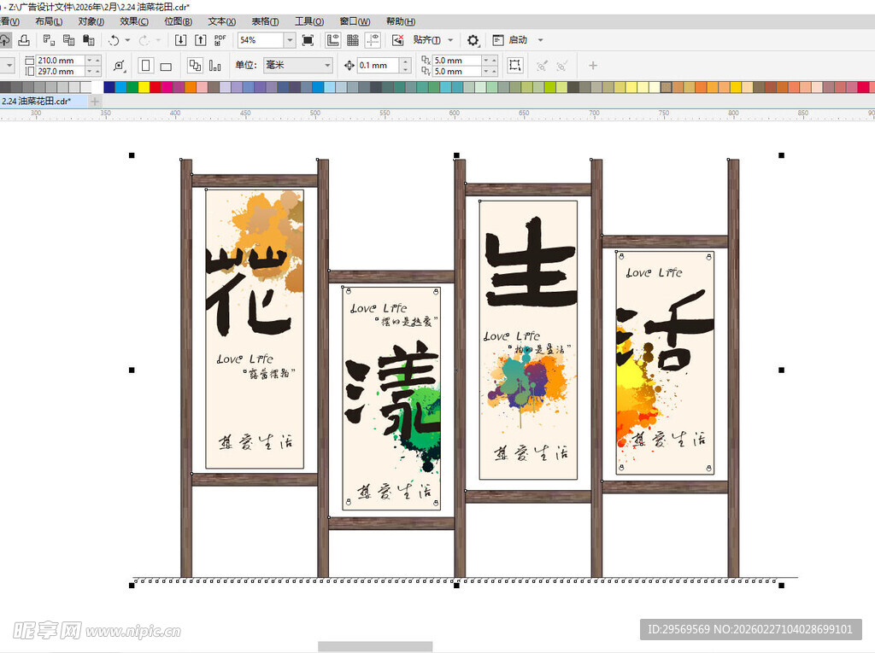Click the Undo arrow icon

113,40
